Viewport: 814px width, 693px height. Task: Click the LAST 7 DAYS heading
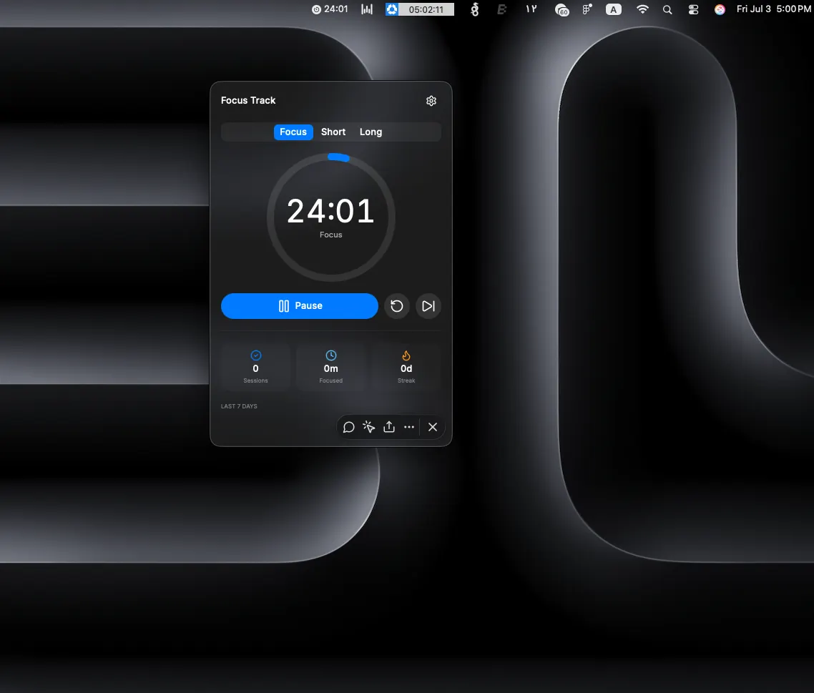[239, 406]
